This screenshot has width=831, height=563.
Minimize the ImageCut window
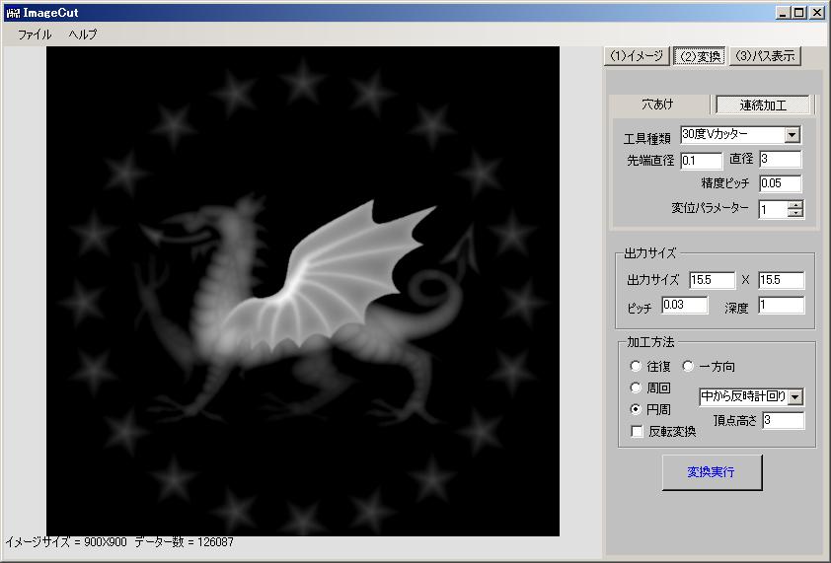point(784,13)
